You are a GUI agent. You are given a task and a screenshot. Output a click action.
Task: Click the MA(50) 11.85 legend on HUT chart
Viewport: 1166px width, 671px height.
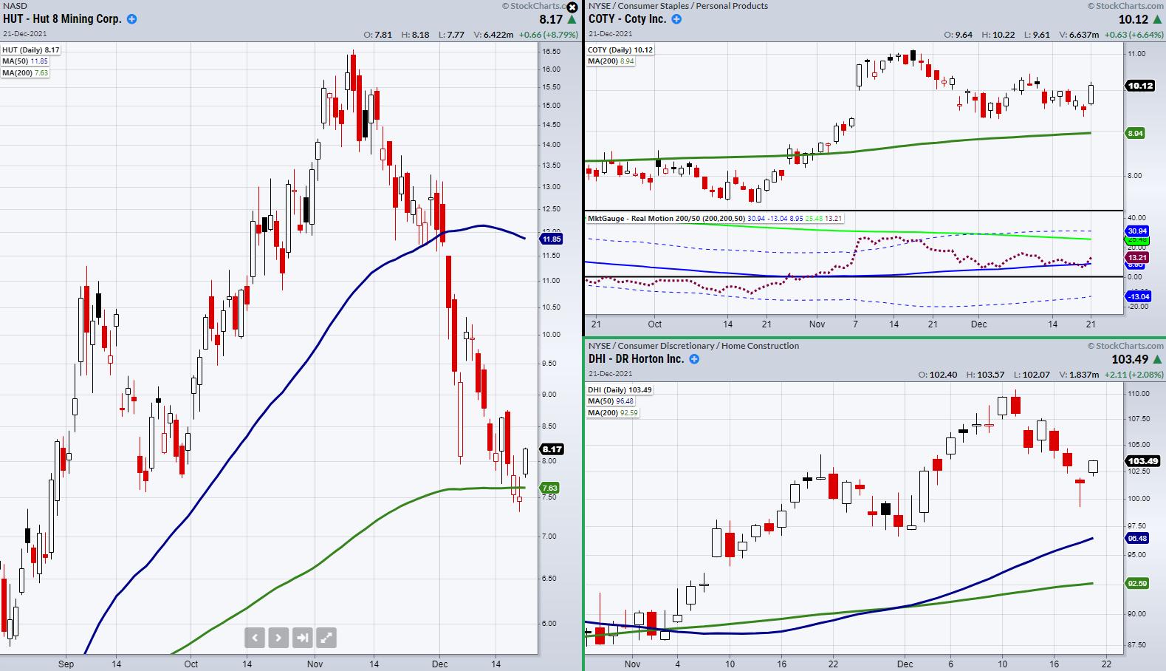click(24, 61)
